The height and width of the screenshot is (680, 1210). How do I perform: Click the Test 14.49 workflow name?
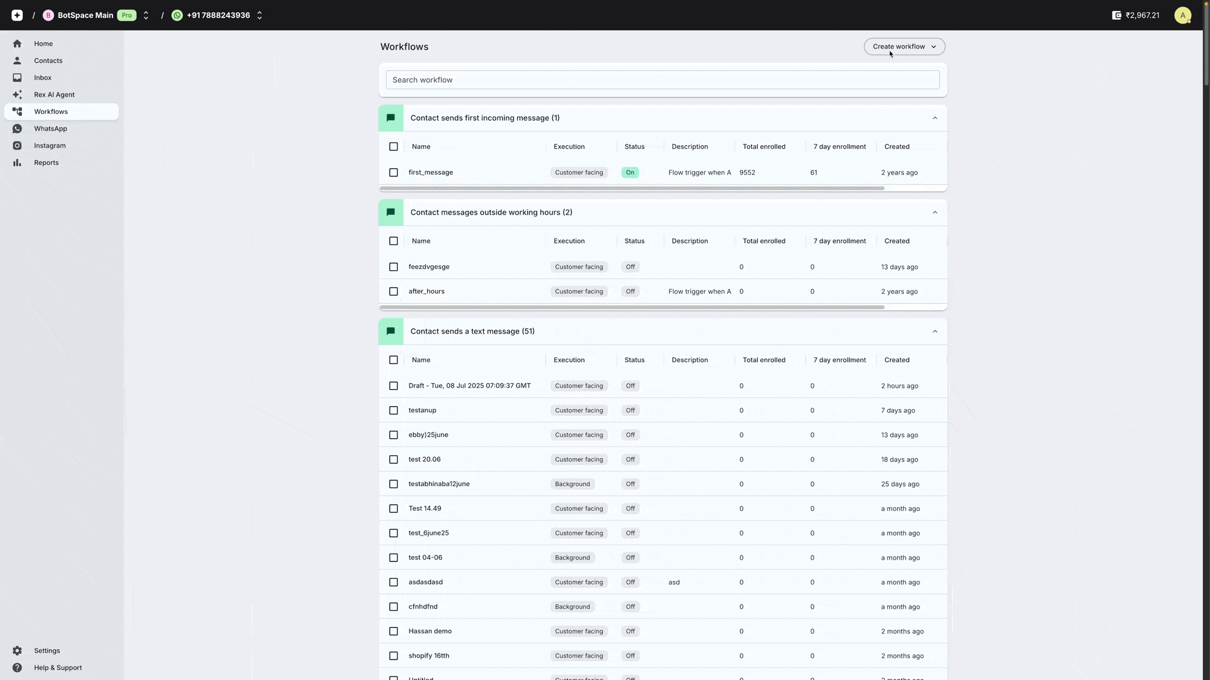tap(424, 508)
